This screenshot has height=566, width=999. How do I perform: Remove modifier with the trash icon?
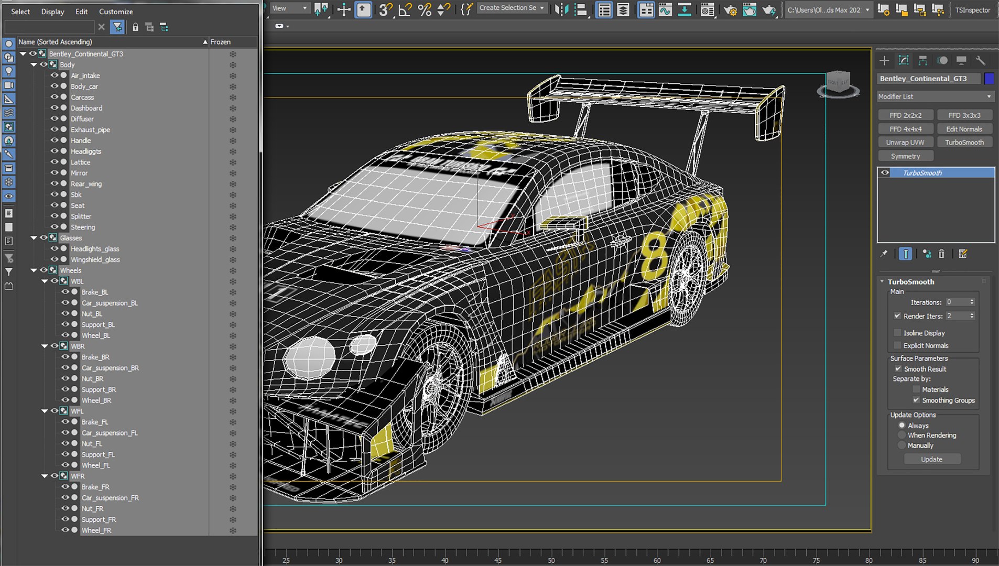click(941, 254)
